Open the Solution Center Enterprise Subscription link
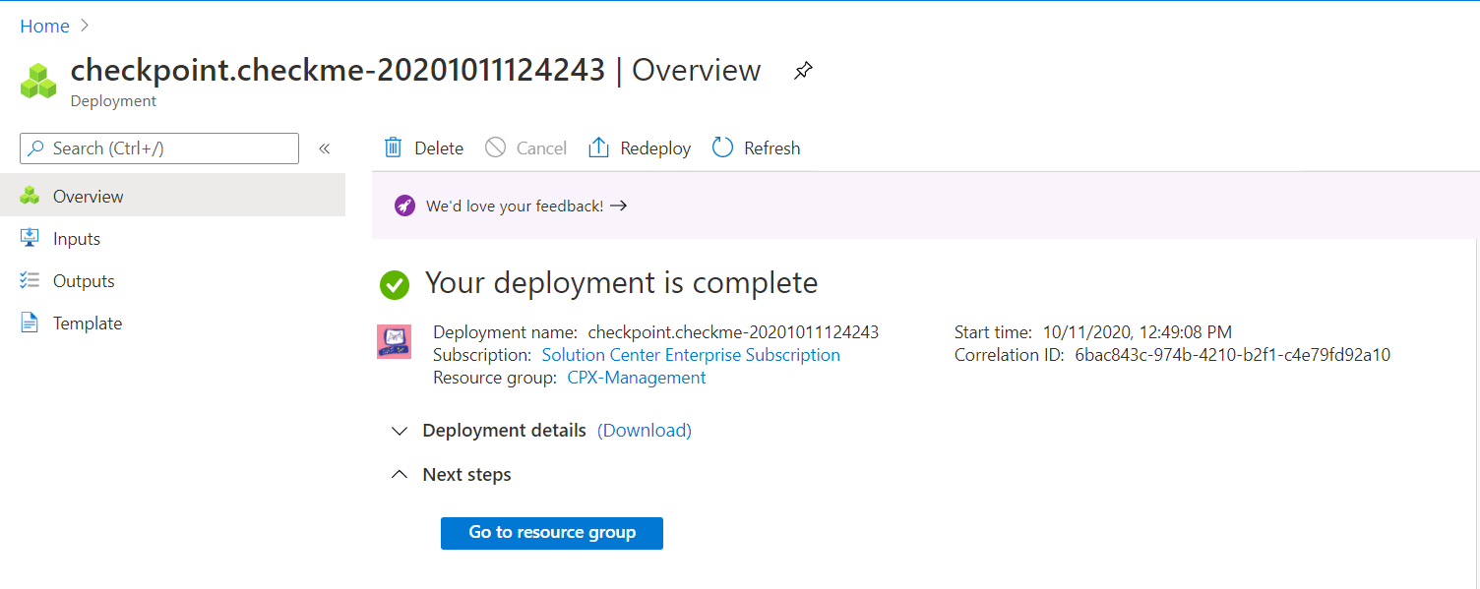The width and height of the screenshot is (1480, 589). pos(691,355)
